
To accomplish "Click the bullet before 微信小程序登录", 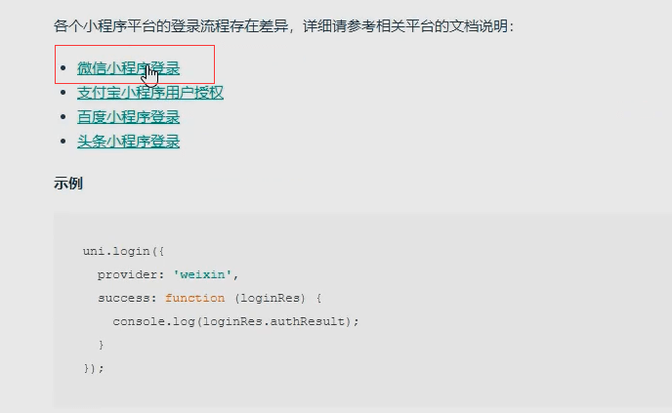I will pos(63,68).
